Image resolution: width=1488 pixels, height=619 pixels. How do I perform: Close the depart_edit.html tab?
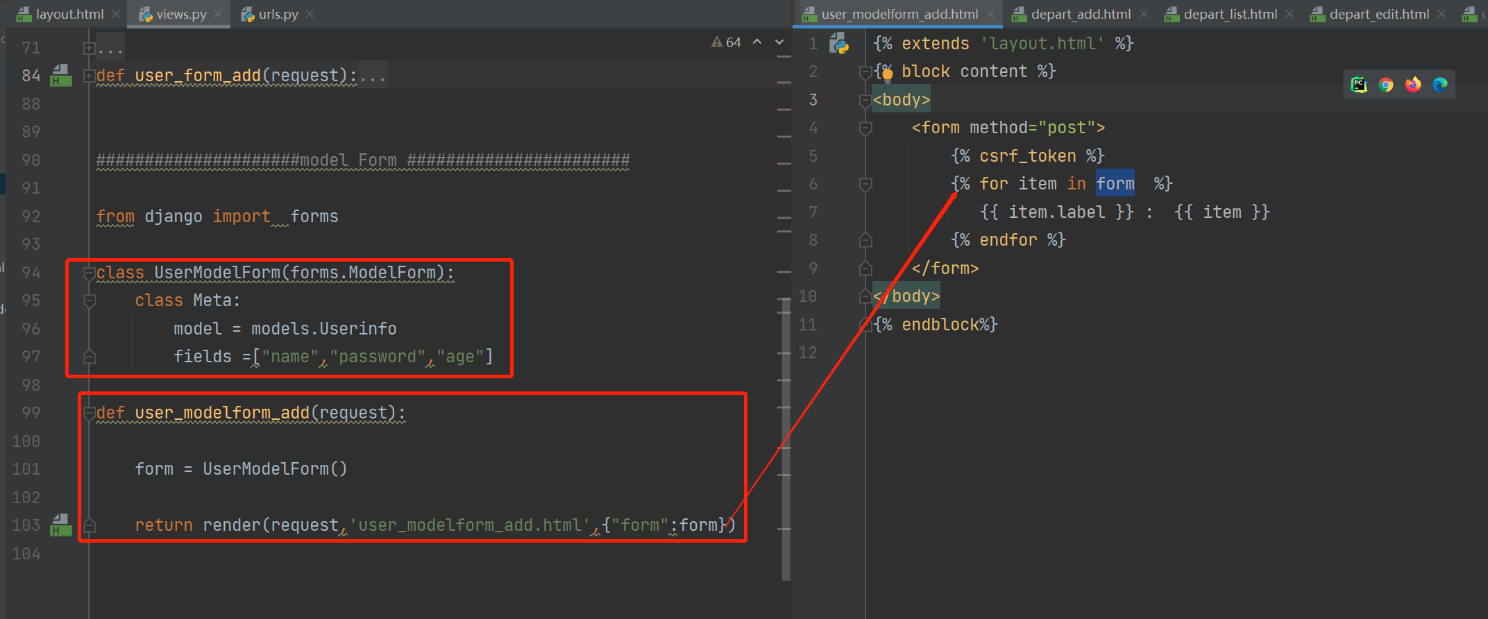1441,14
